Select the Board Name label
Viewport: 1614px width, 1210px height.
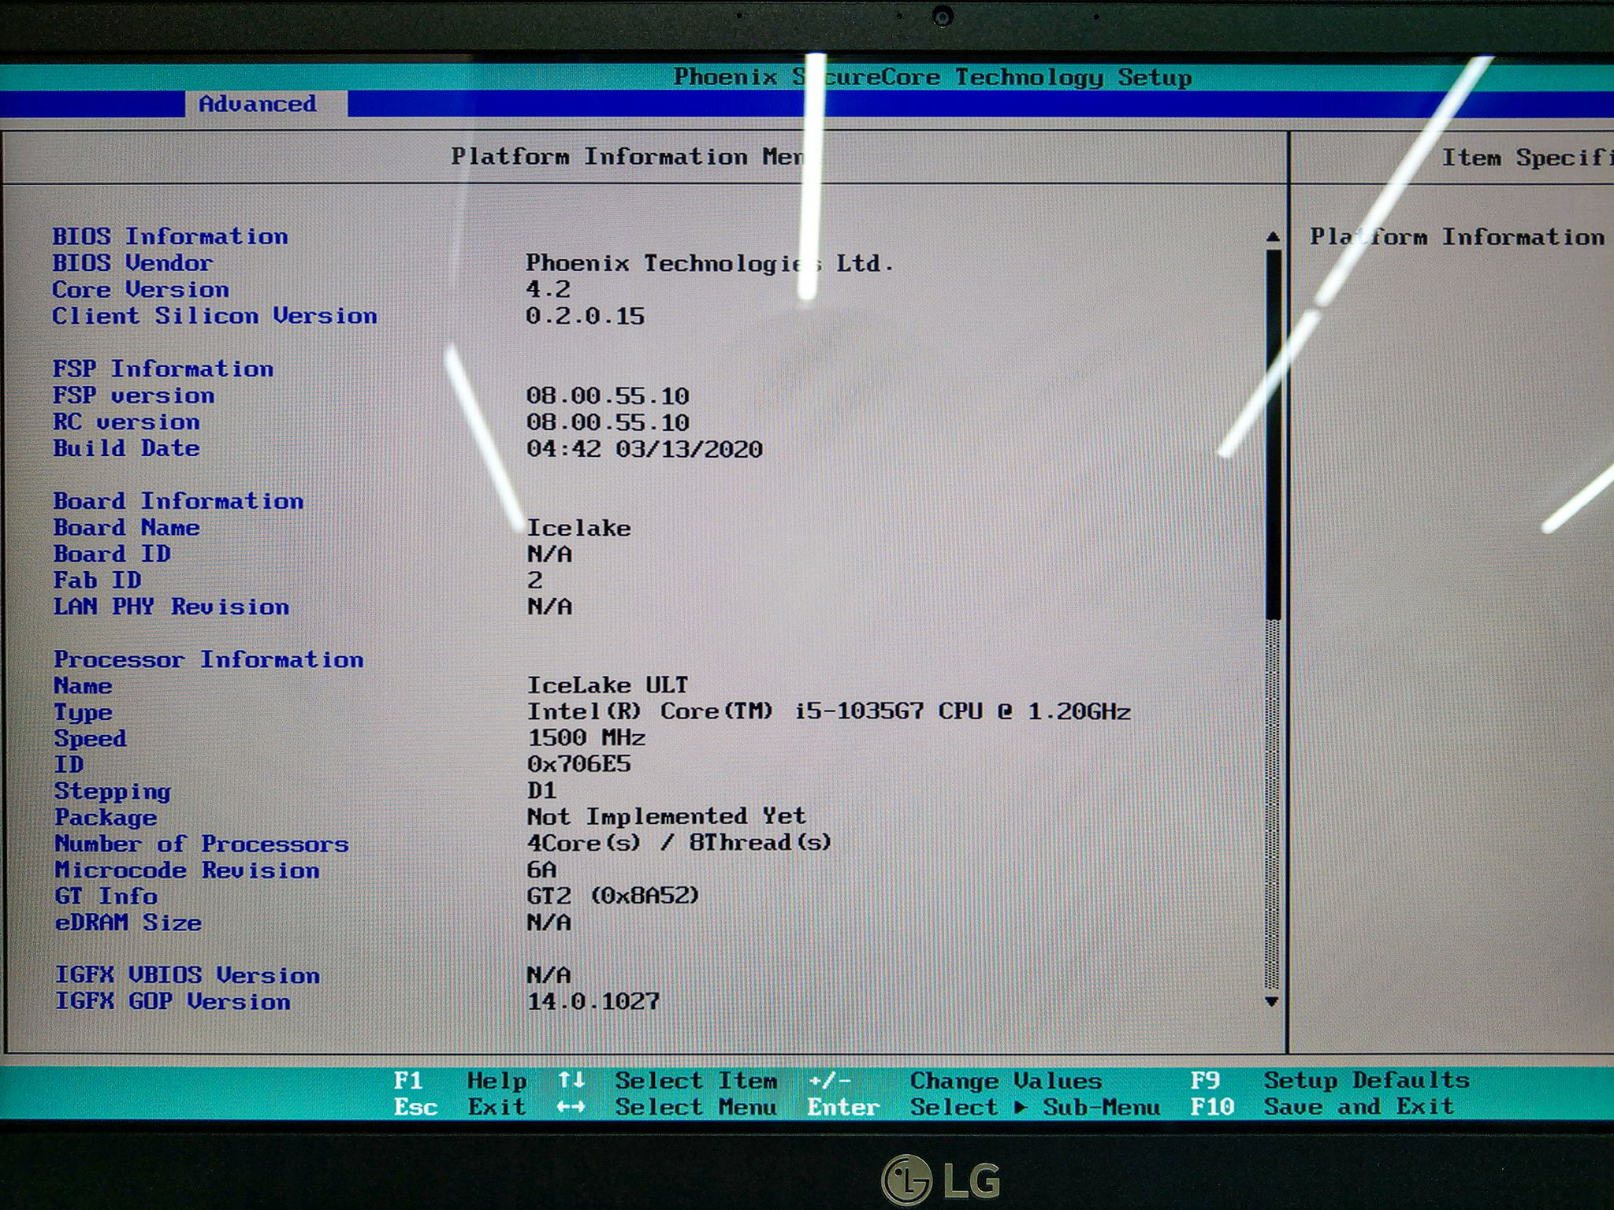pos(126,528)
